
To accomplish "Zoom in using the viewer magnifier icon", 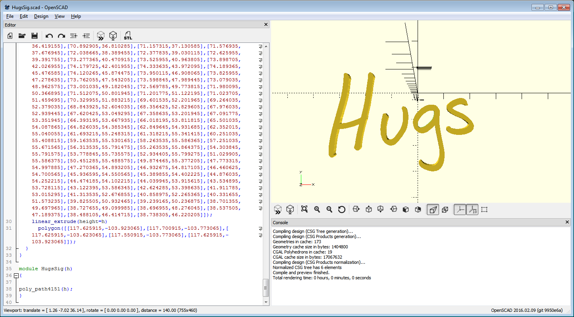I will click(x=317, y=209).
